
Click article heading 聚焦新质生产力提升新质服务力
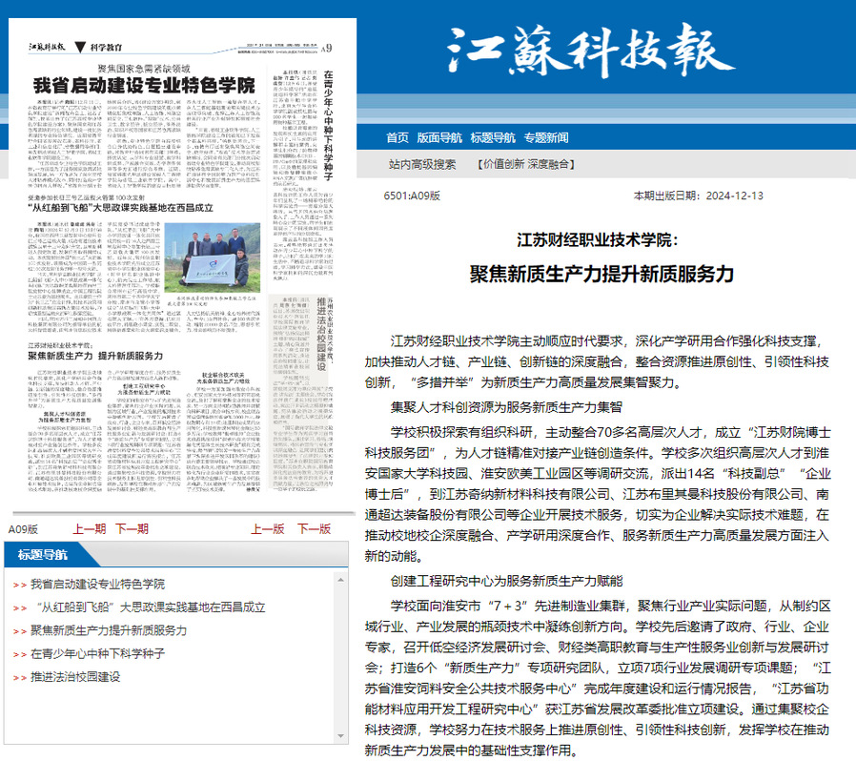[x=601, y=274]
